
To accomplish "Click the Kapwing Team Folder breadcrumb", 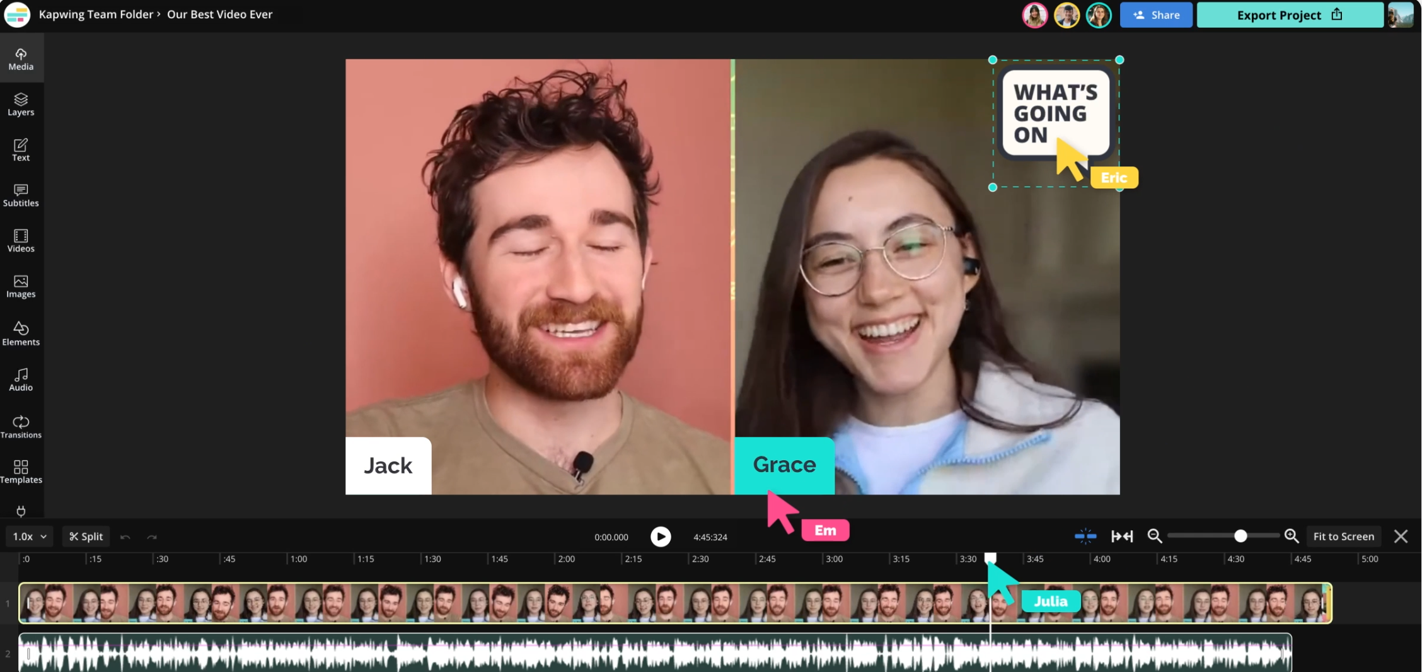I will tap(96, 14).
